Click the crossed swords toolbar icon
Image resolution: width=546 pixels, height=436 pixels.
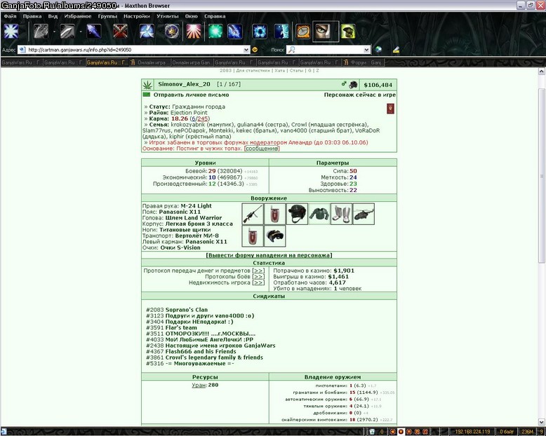pyautogui.click(x=120, y=32)
